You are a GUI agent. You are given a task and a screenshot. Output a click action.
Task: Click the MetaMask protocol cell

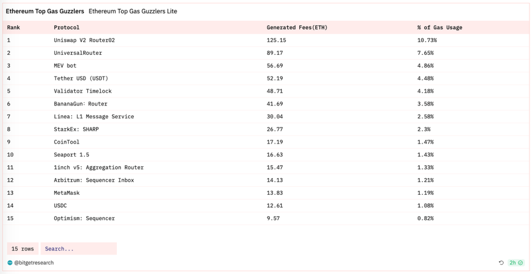[66, 193]
